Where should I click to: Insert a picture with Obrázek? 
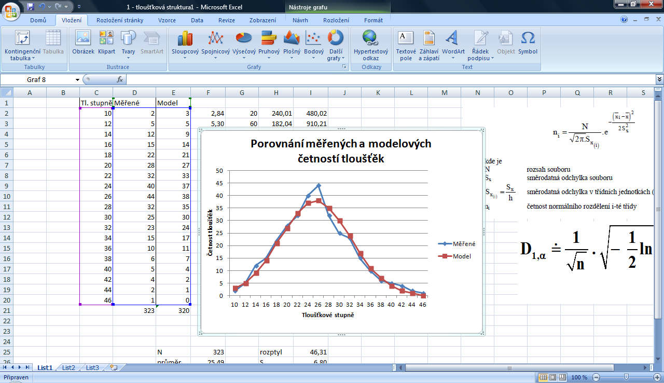pyautogui.click(x=83, y=43)
